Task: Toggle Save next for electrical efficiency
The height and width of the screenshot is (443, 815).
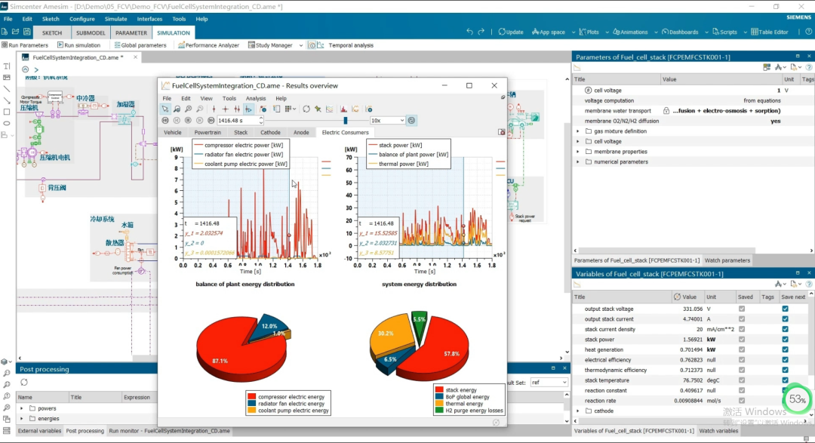Action: tap(785, 360)
